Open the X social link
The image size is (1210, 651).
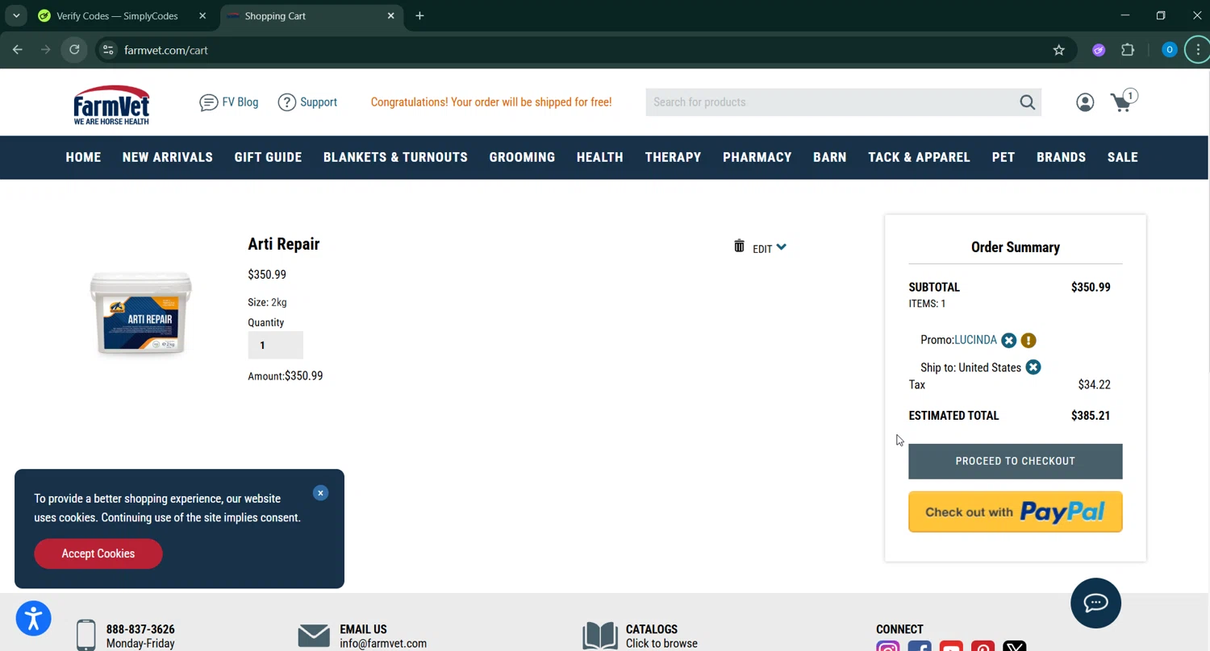point(1015,646)
